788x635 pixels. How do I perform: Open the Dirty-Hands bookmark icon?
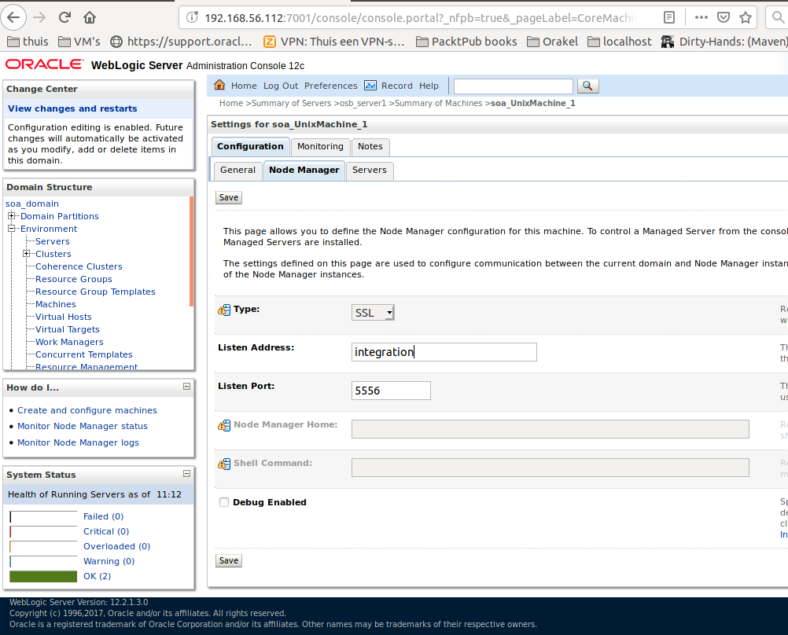pyautogui.click(x=668, y=42)
